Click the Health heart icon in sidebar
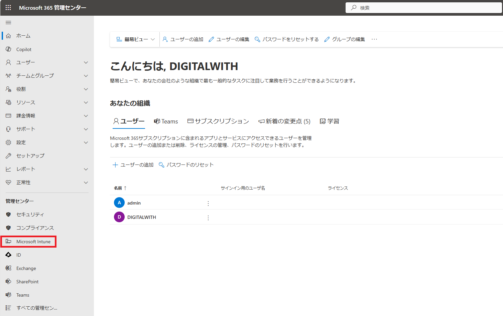Image resolution: width=503 pixels, height=316 pixels. (8, 183)
